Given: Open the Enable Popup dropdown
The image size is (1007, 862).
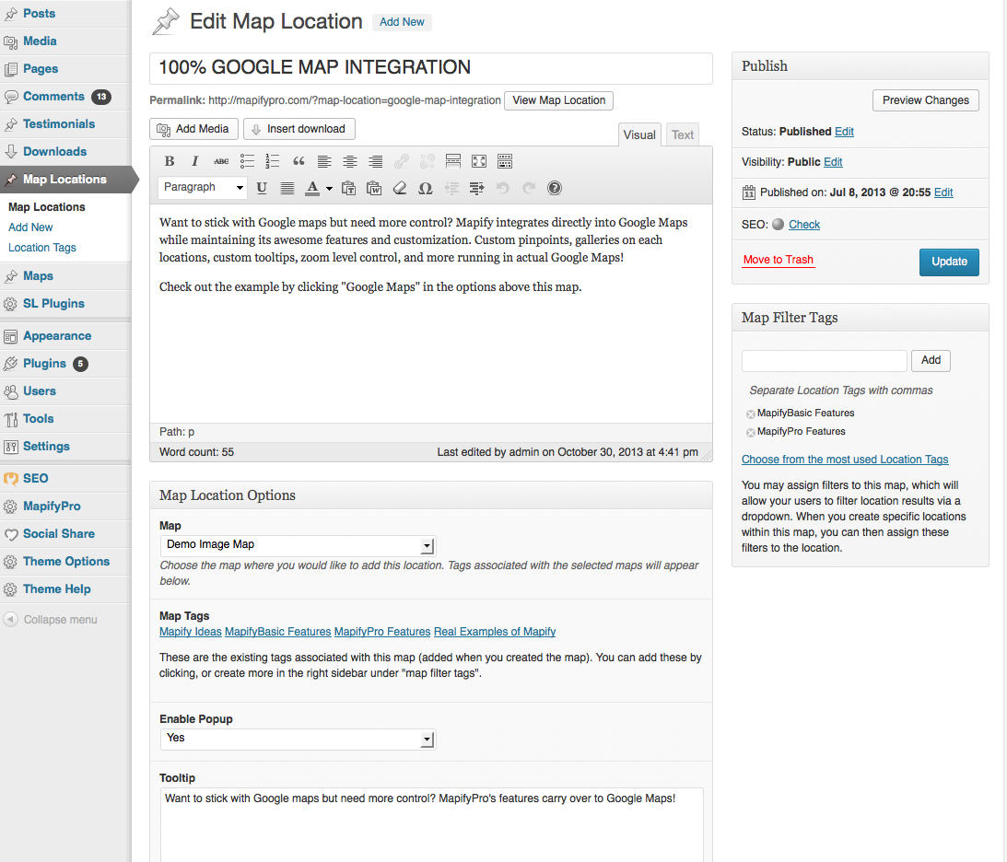Looking at the screenshot, I should pos(298,739).
